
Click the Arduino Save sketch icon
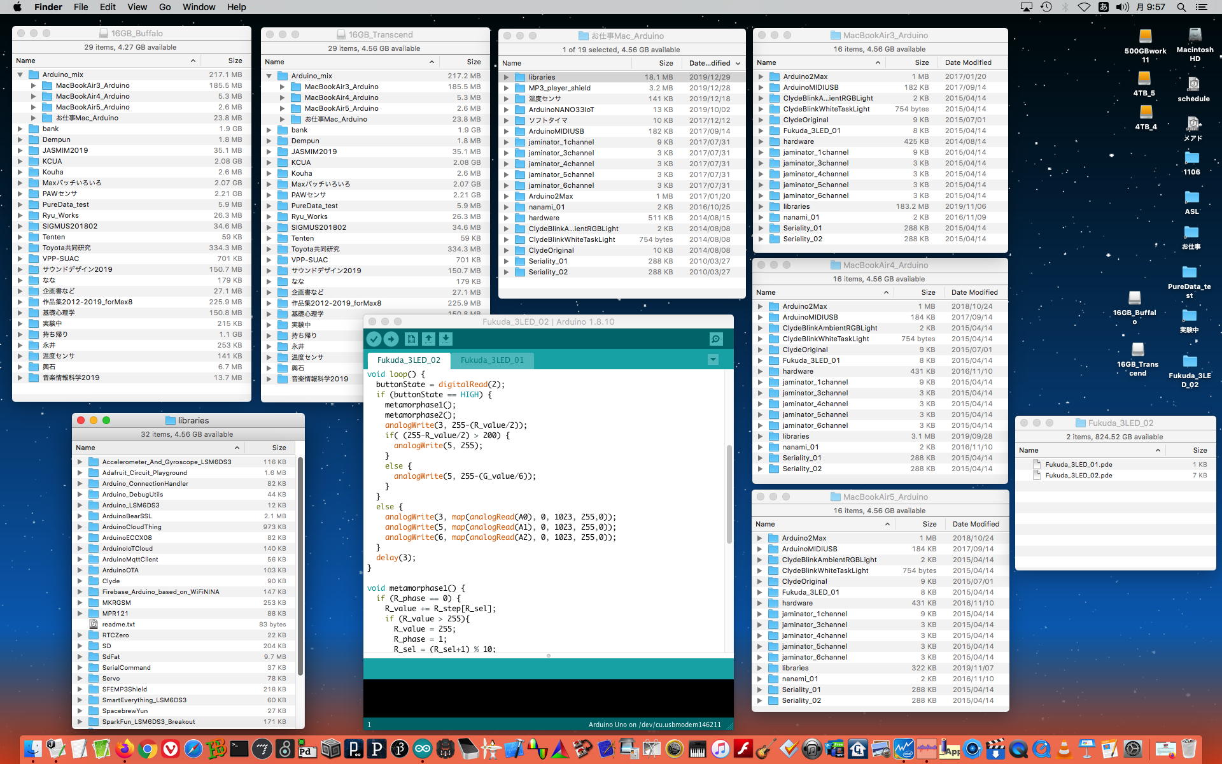pyautogui.click(x=446, y=339)
